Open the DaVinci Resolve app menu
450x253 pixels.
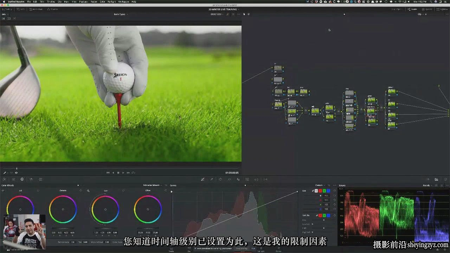click(16, 2)
